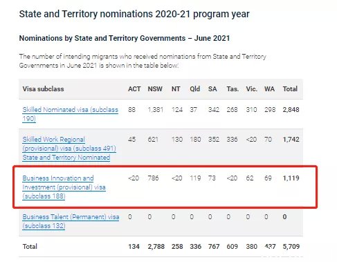Select the 2,848 total for subclass 190
337x262 pixels.
[291, 110]
